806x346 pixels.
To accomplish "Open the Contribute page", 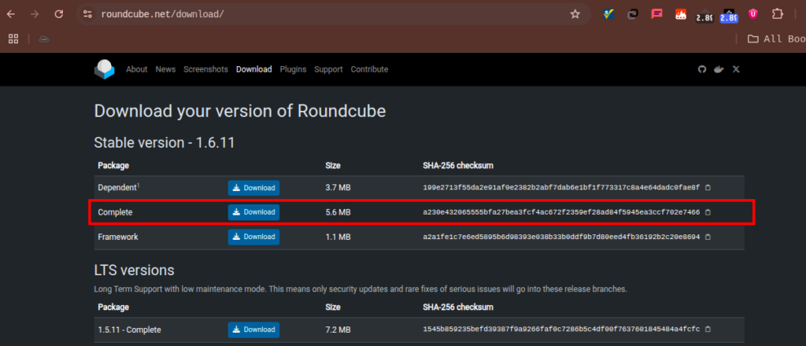I will coord(370,69).
